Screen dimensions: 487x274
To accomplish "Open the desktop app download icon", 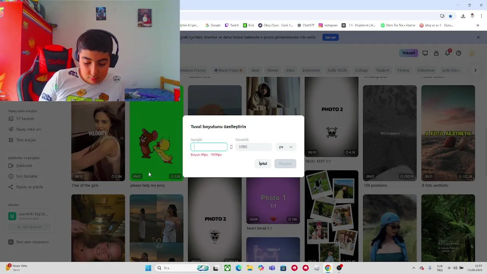I will tap(425, 53).
